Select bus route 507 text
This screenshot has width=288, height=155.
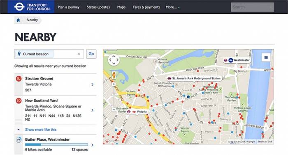tap(28, 90)
